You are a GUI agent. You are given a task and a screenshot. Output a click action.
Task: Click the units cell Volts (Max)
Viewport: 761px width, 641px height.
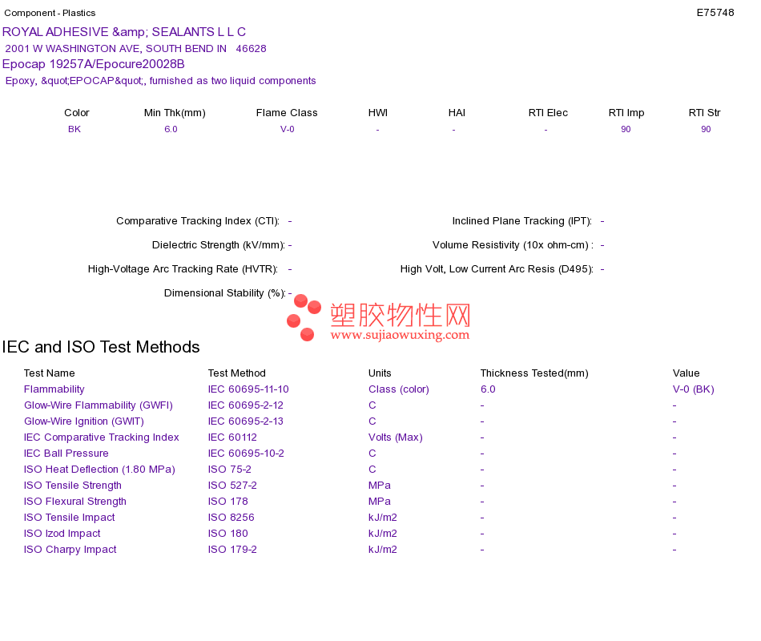tap(396, 437)
